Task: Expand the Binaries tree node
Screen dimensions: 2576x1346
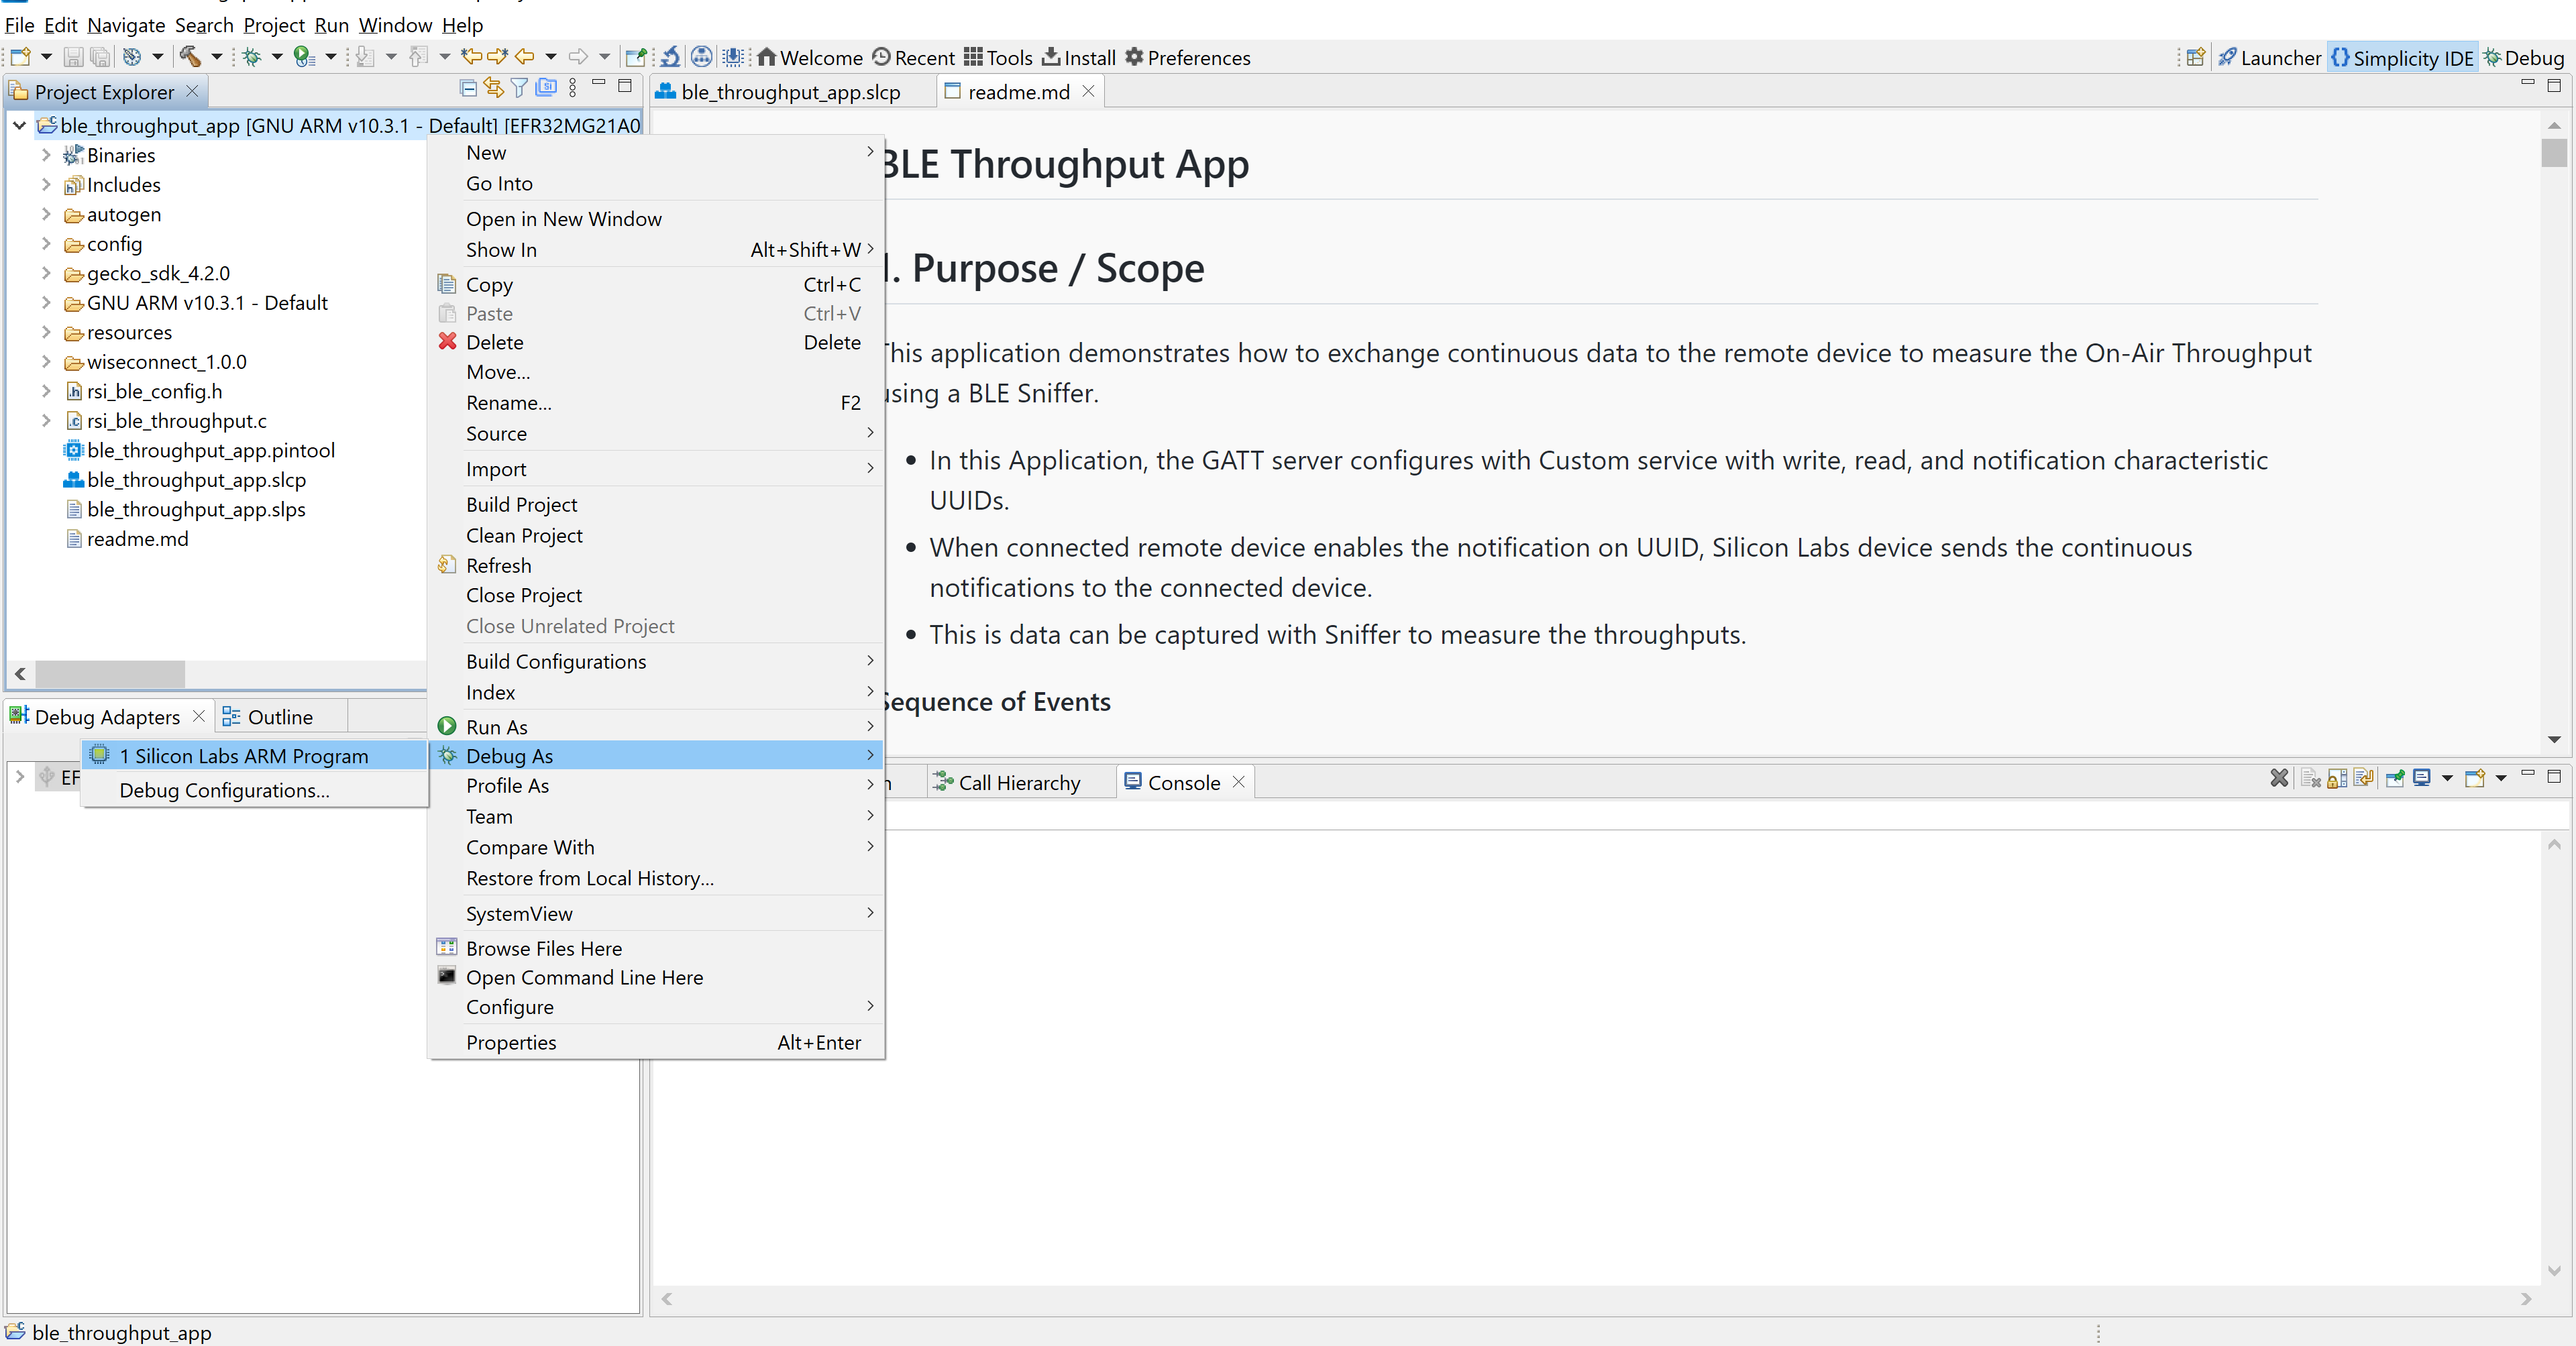Action: coord(46,155)
